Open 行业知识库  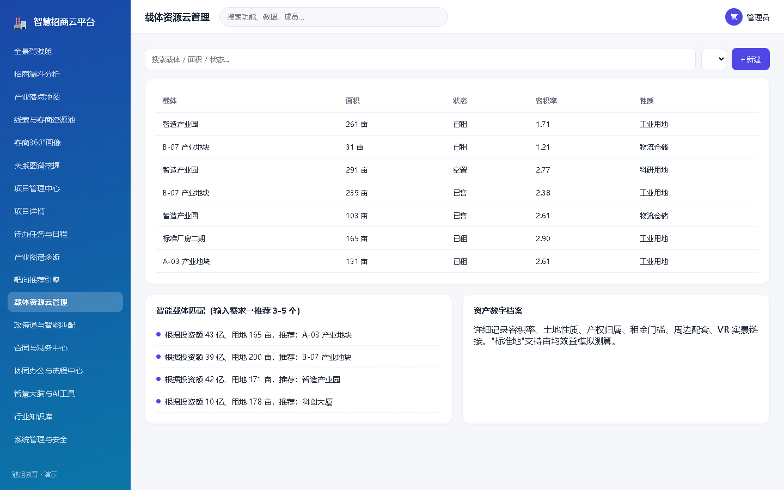point(65,416)
